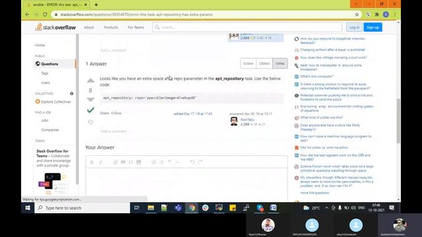
Task: Open Tags in left sidebar
Action: click(45, 73)
